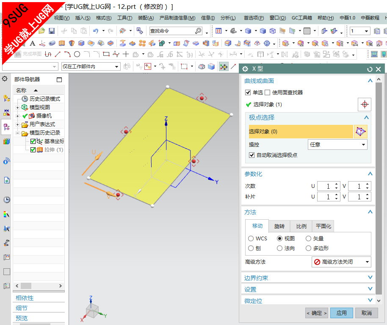The width and height of the screenshot is (387, 325).
Task: Open the 操控 dropdown showing 任意
Action: click(337, 144)
